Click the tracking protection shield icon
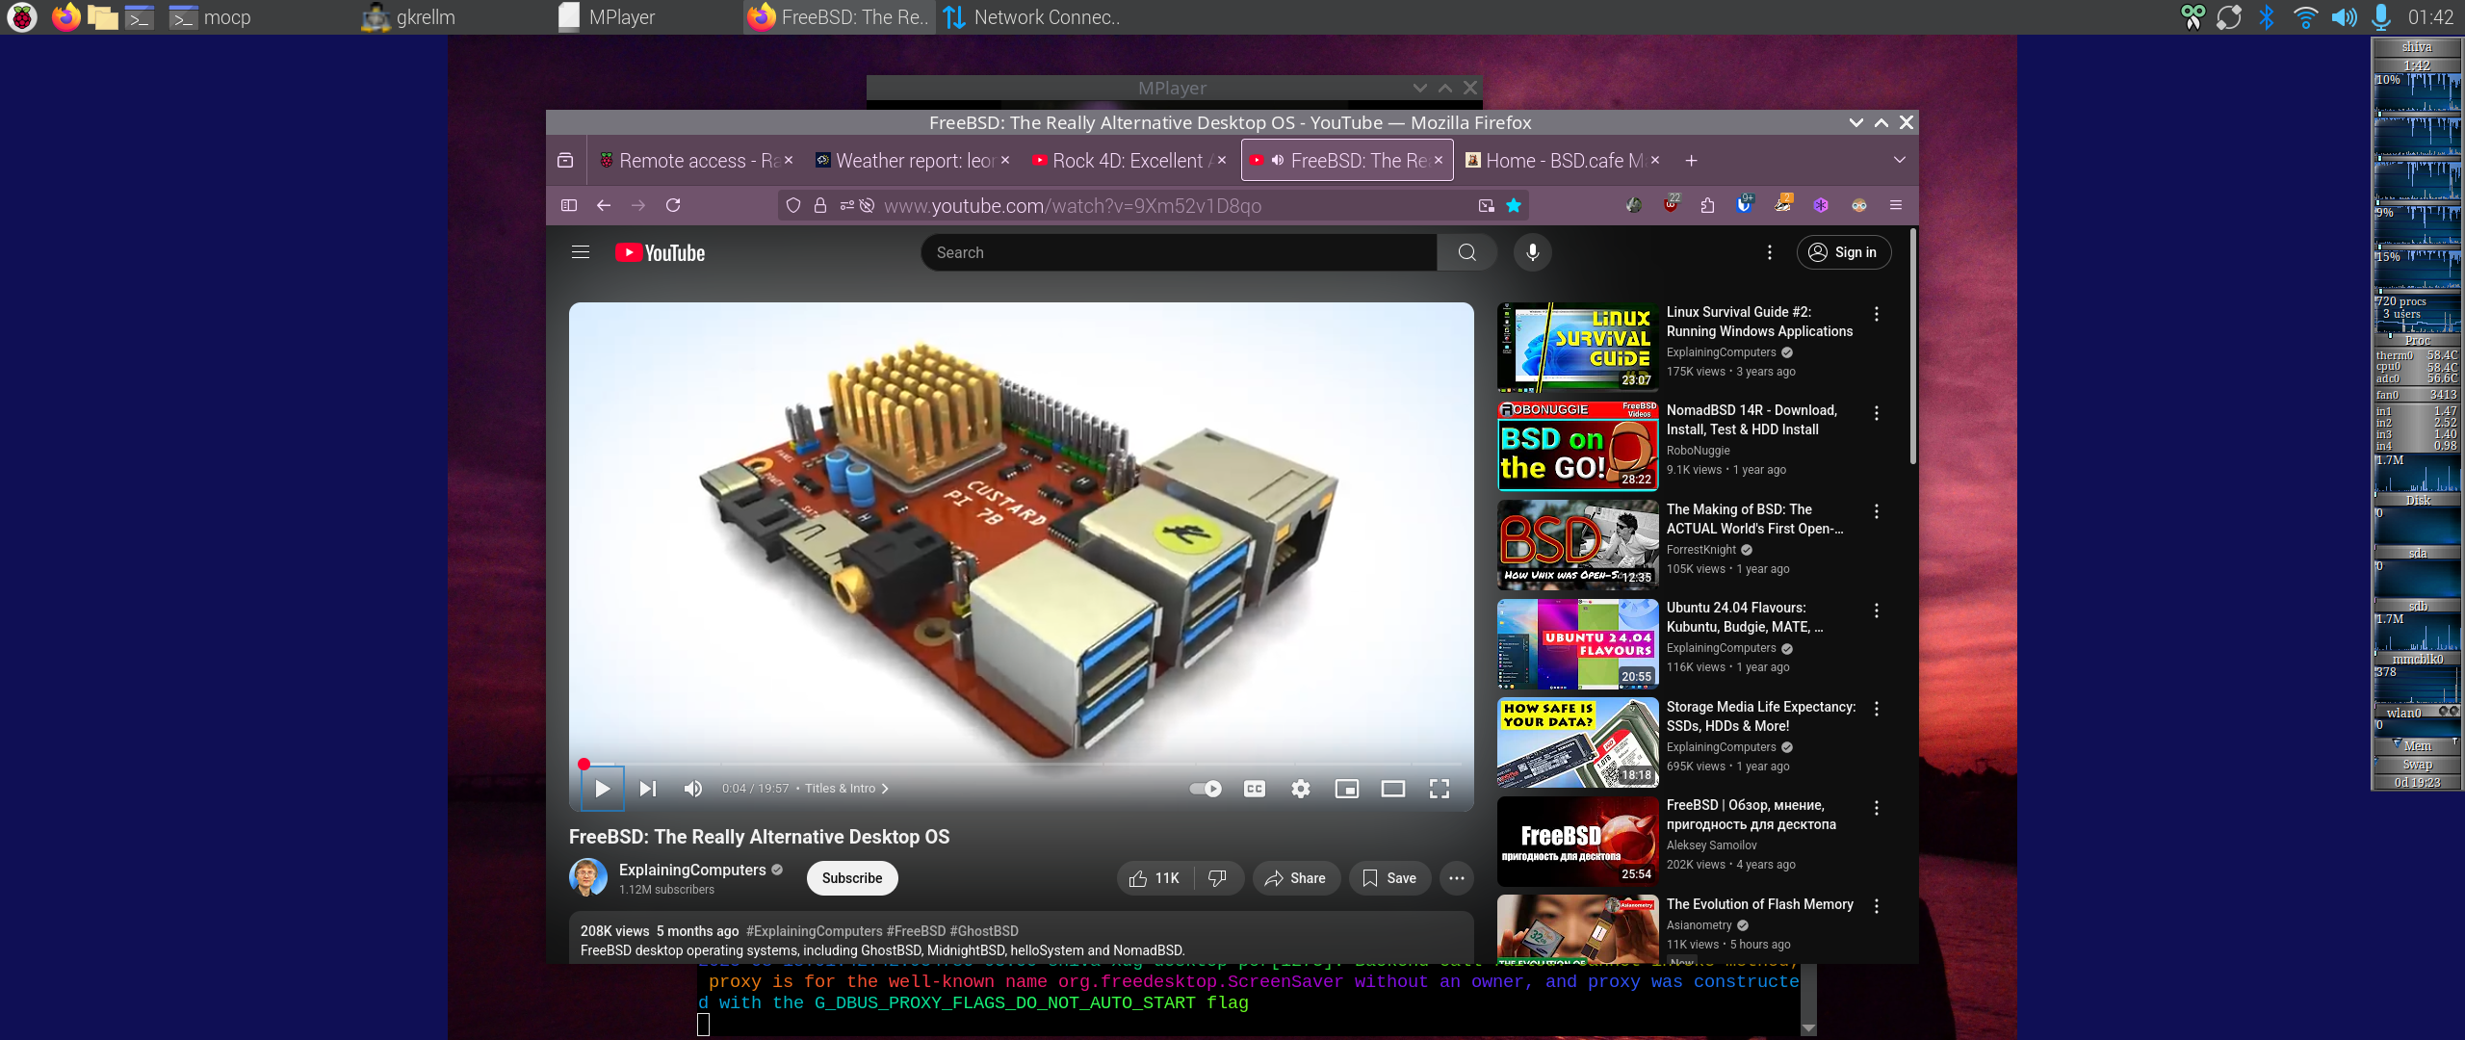The image size is (2465, 1040). click(793, 205)
